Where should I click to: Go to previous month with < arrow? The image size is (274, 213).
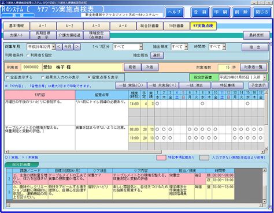pos(59,47)
